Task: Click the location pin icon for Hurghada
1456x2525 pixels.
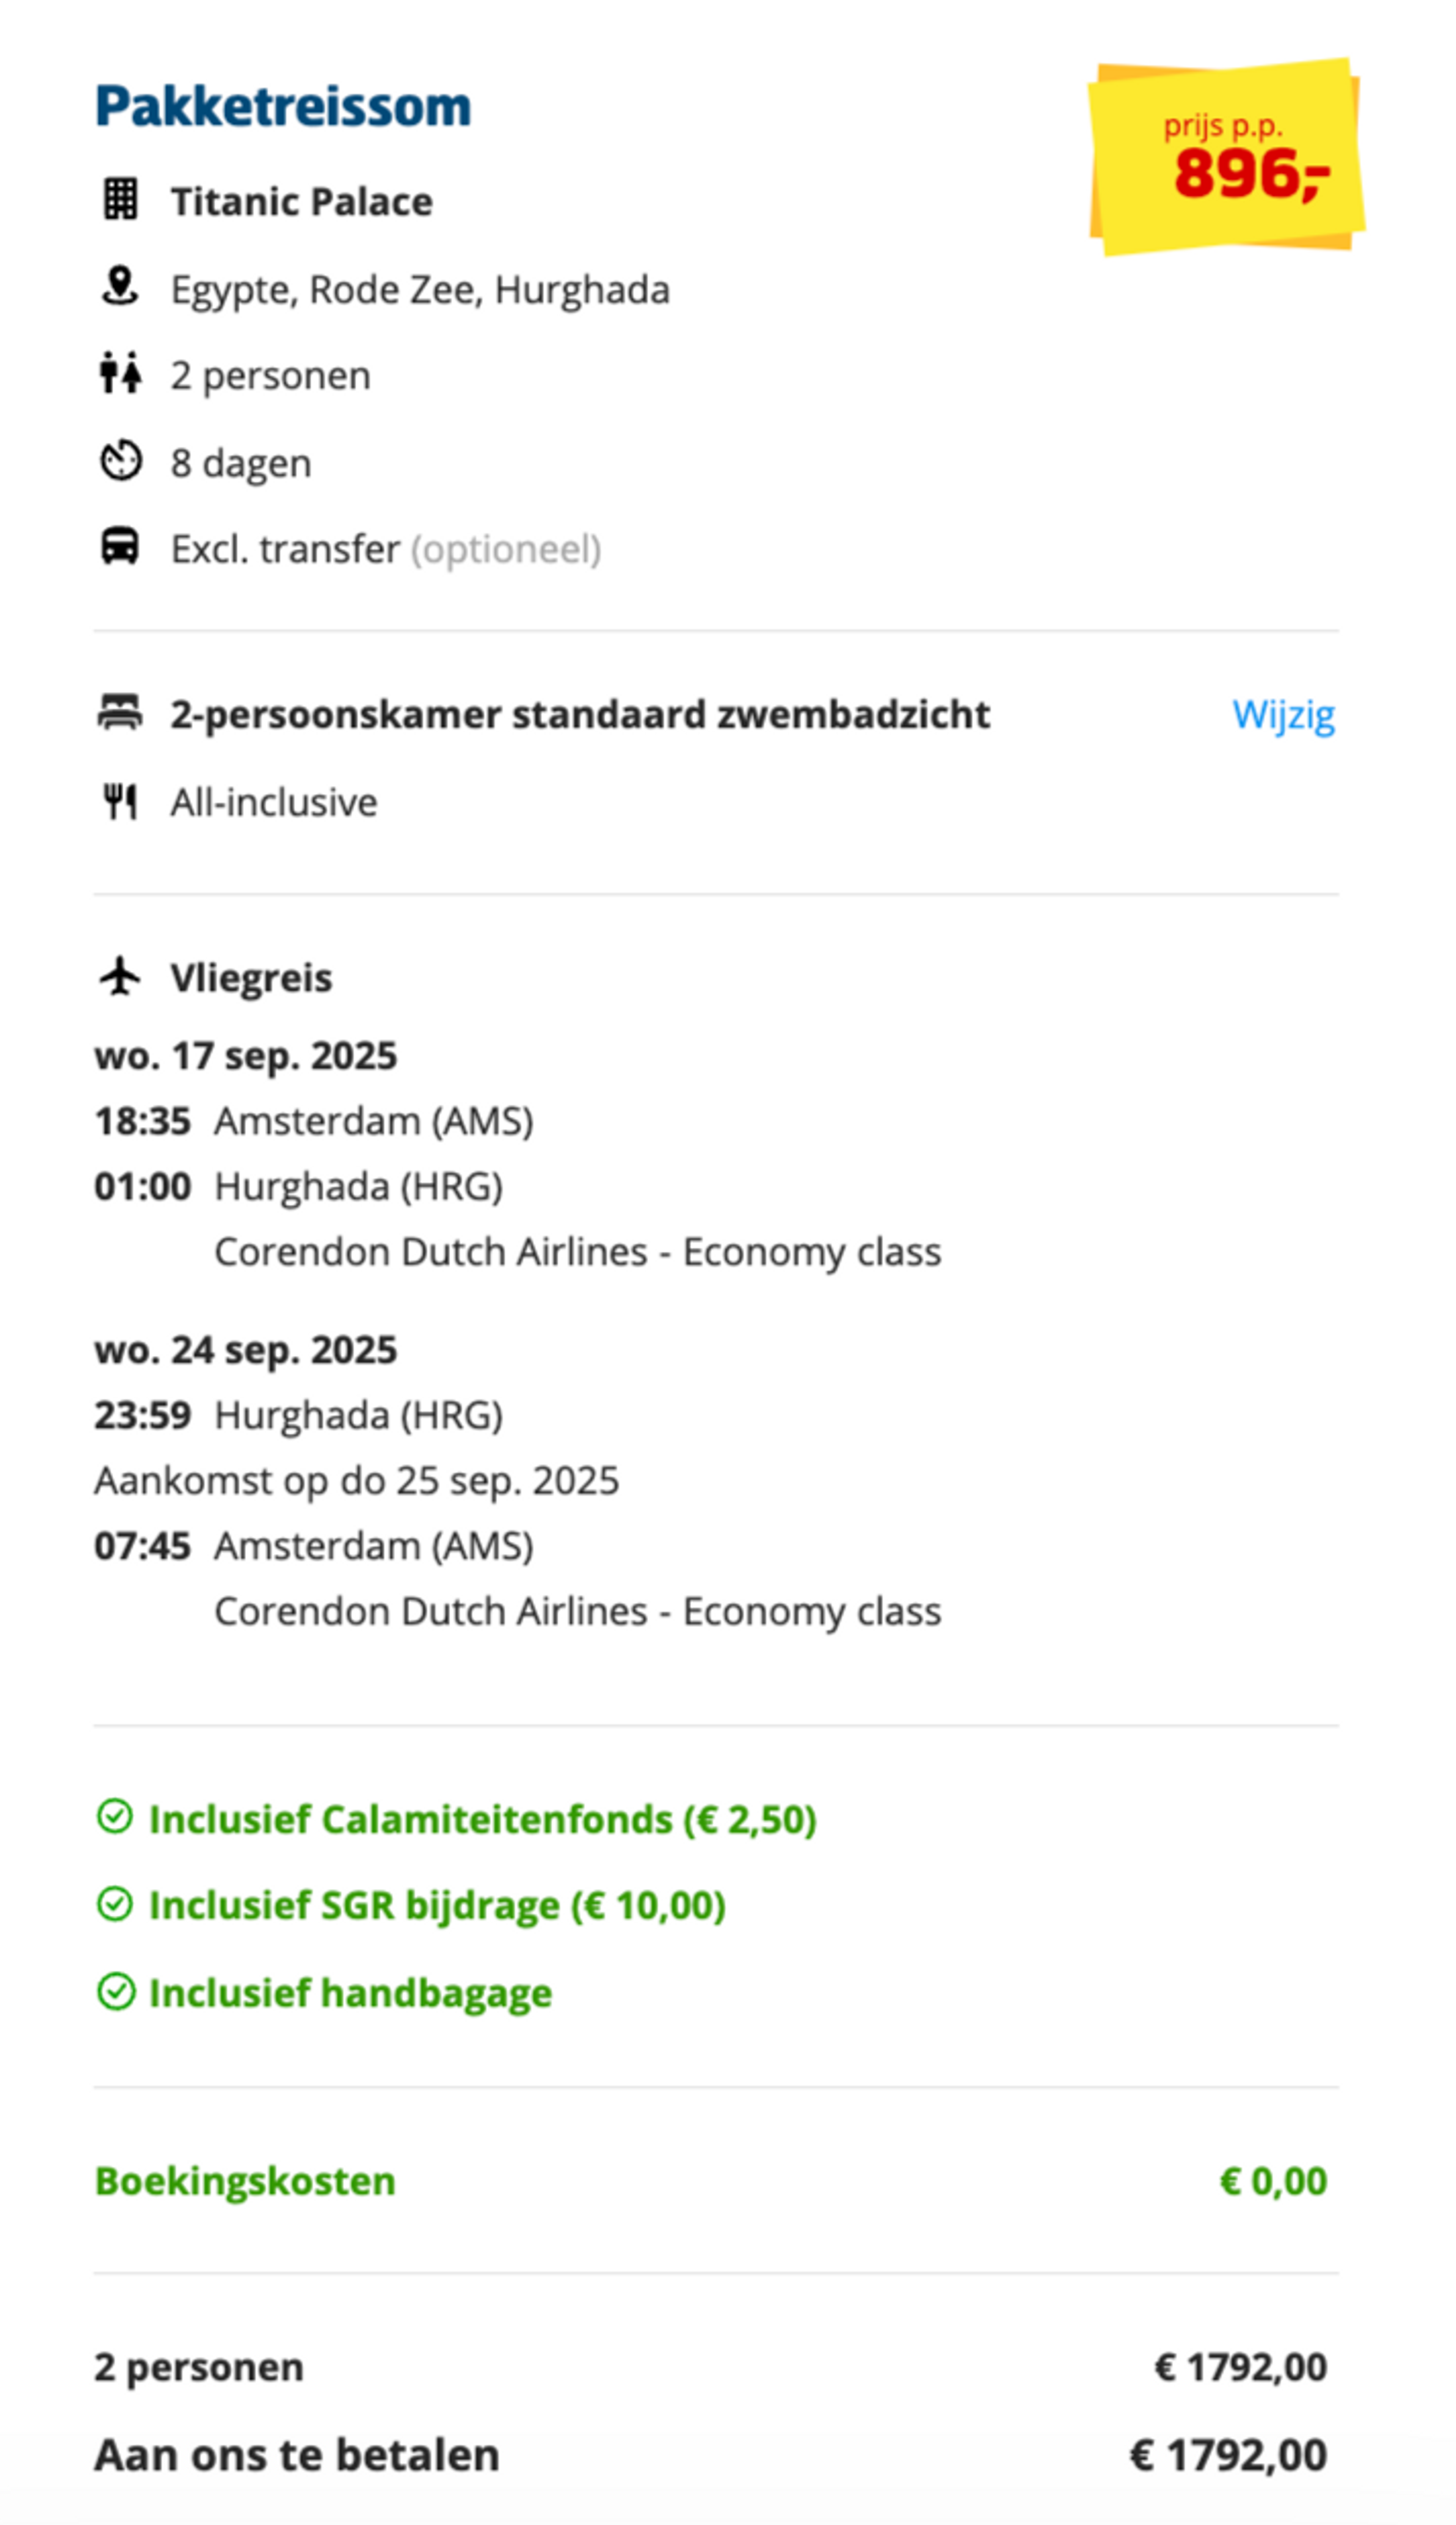Action: [120, 286]
